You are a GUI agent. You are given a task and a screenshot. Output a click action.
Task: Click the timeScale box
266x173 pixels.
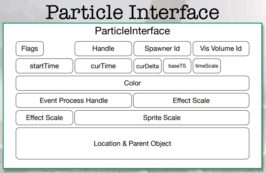tap(207, 66)
